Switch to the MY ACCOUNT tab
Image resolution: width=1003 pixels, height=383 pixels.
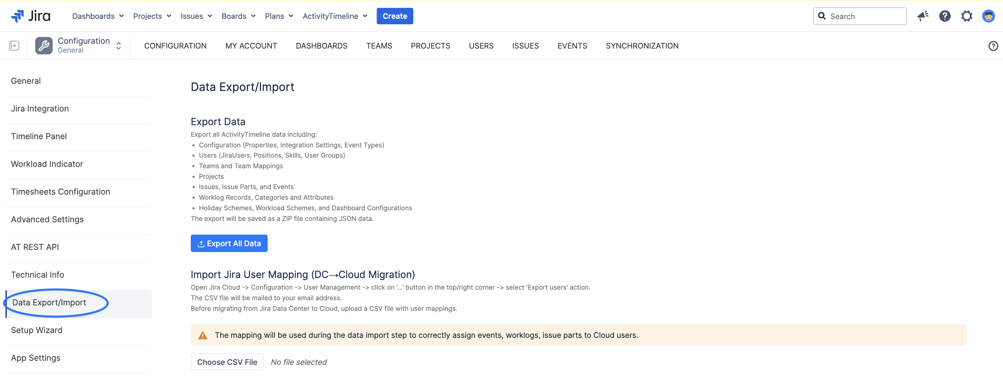point(251,45)
